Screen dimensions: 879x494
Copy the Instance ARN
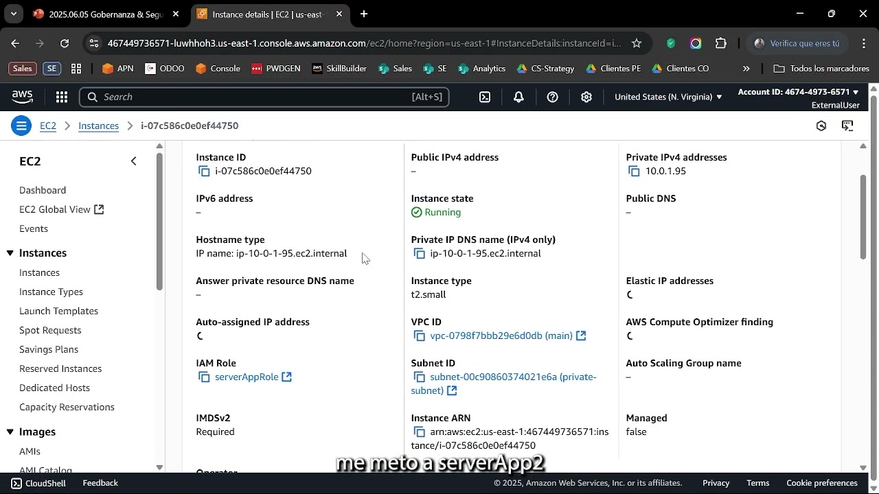click(x=419, y=432)
